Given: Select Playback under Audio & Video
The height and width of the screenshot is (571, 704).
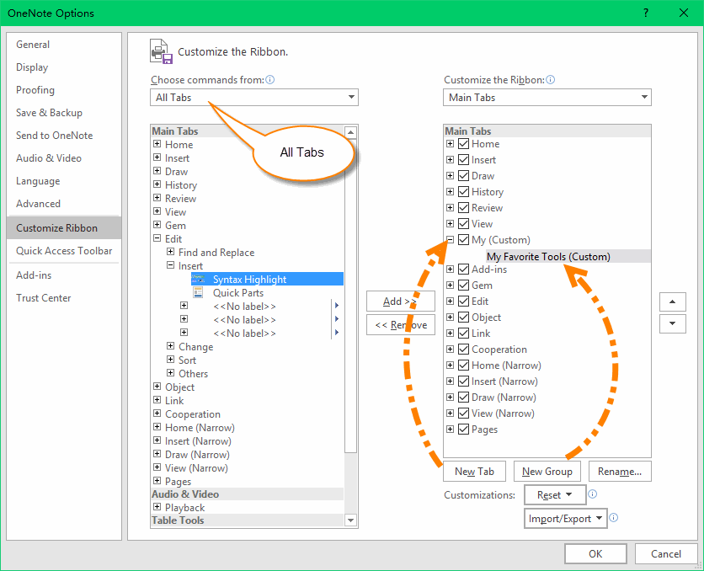Looking at the screenshot, I should (x=184, y=507).
